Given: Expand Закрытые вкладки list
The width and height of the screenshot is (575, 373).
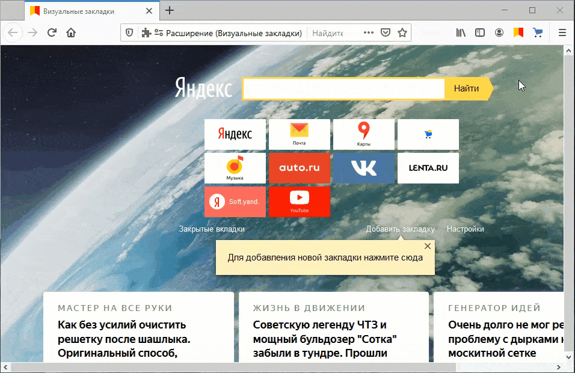Looking at the screenshot, I should (x=212, y=229).
